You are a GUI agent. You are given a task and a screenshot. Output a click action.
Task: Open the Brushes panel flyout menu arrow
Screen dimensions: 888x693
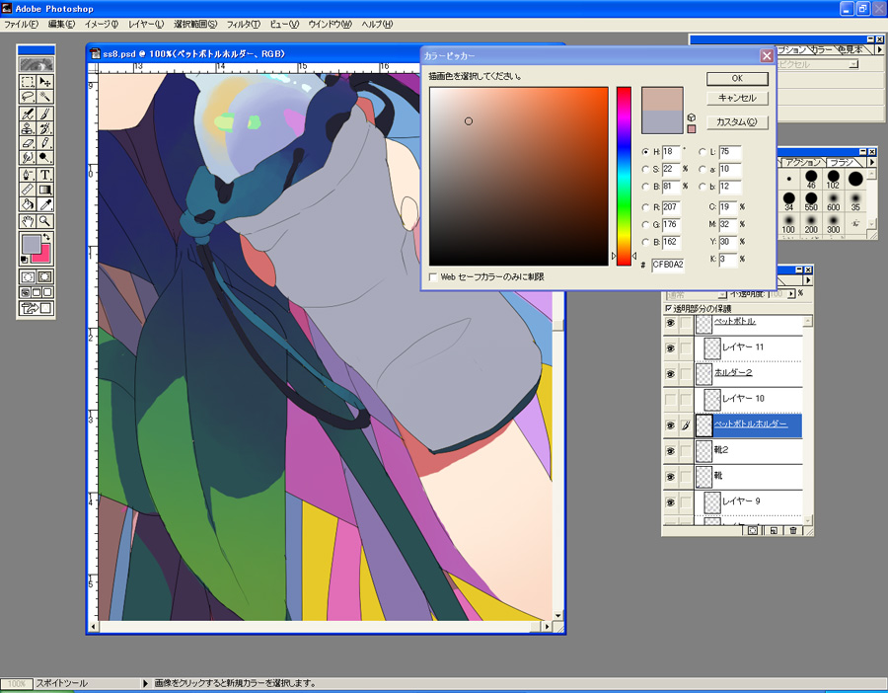point(873,162)
